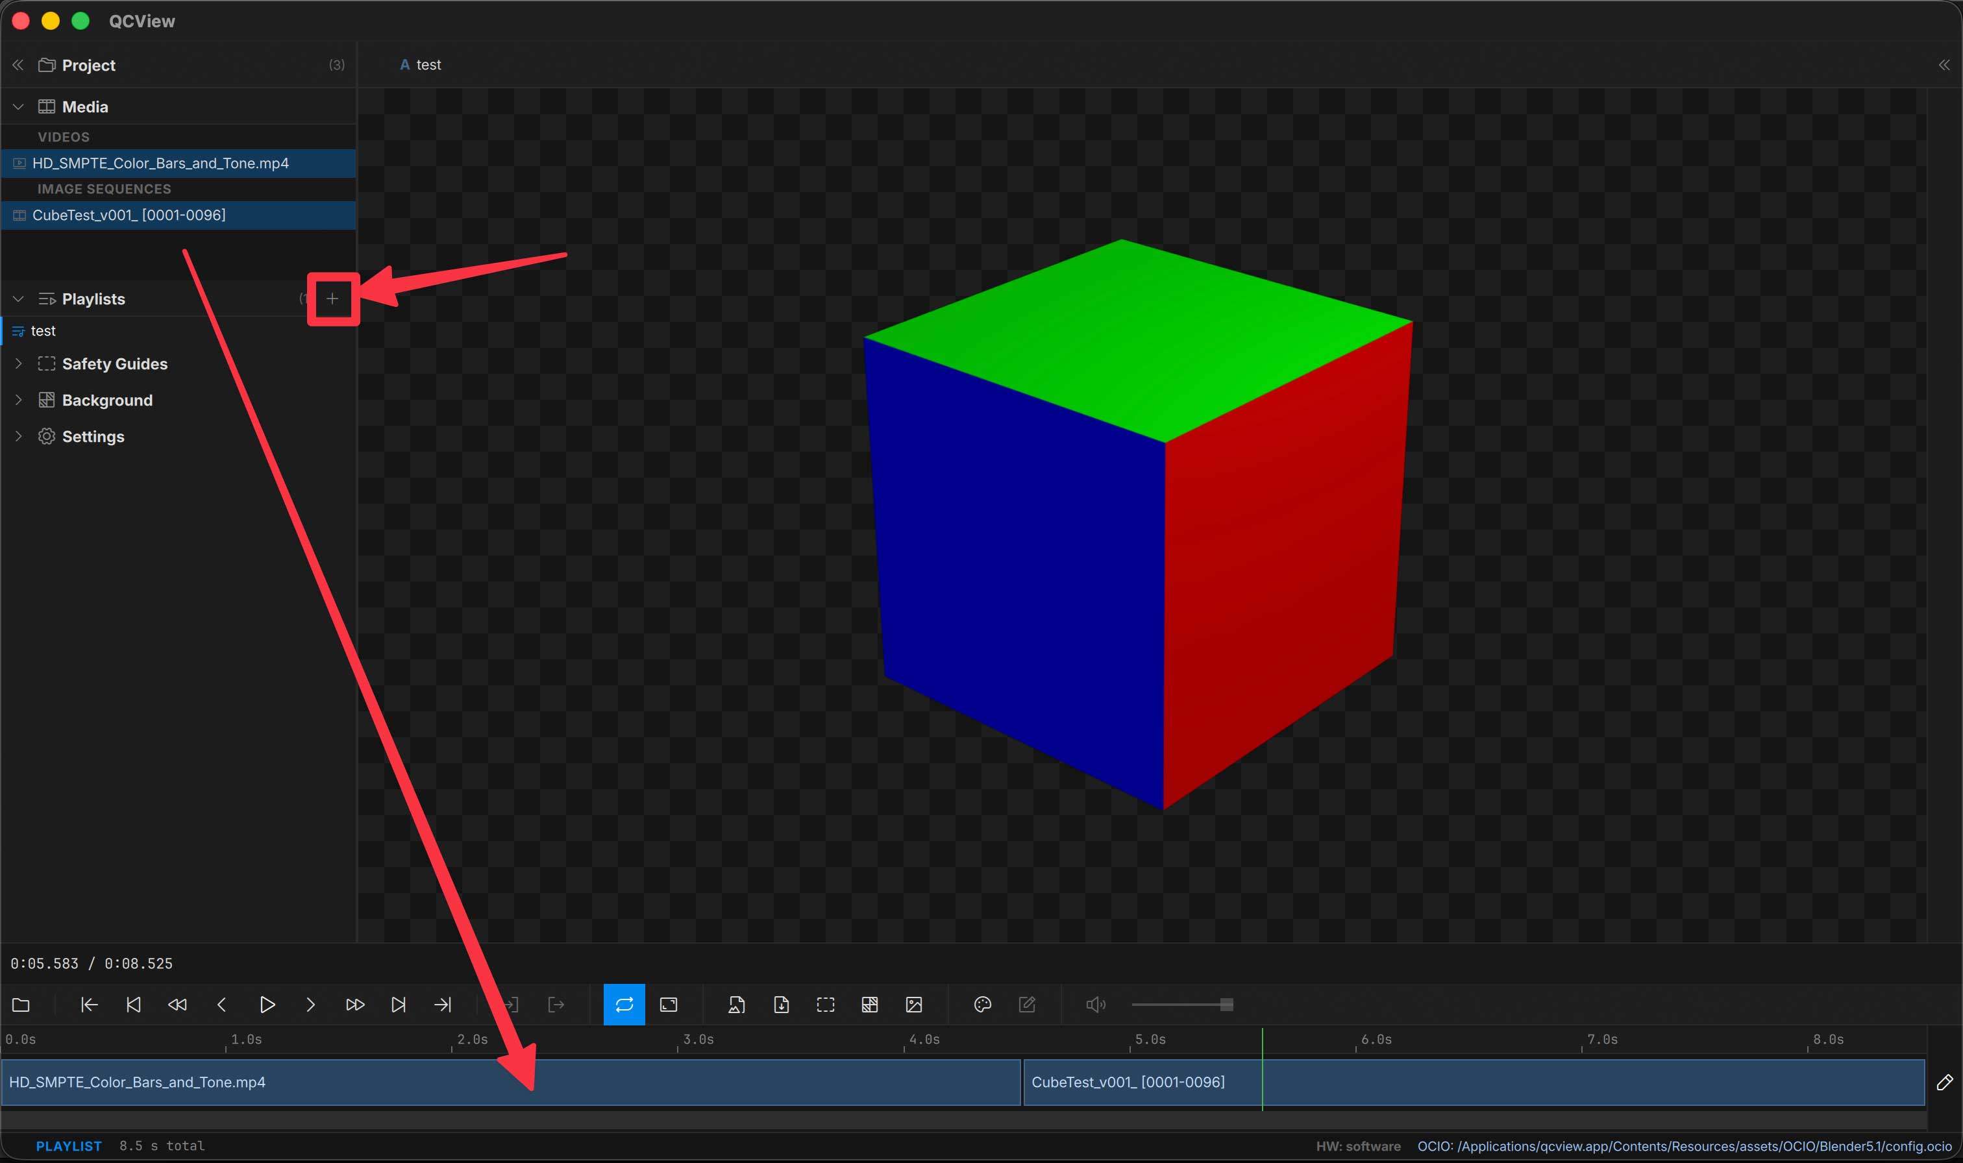Start playback with the play button
The image size is (1963, 1163).
267,1005
